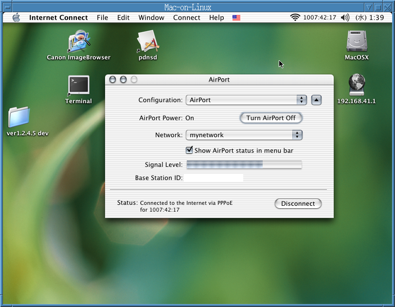The width and height of the screenshot is (395, 307).
Task: Open the Mac-on-Linux window menu button
Action: point(7,7)
